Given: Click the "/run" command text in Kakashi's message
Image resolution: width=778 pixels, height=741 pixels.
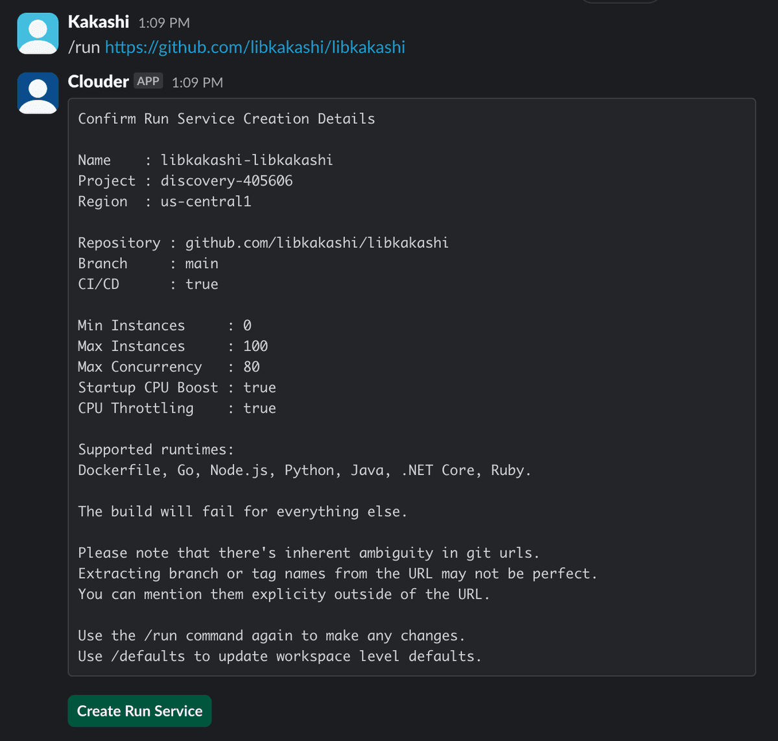Looking at the screenshot, I should coord(84,47).
